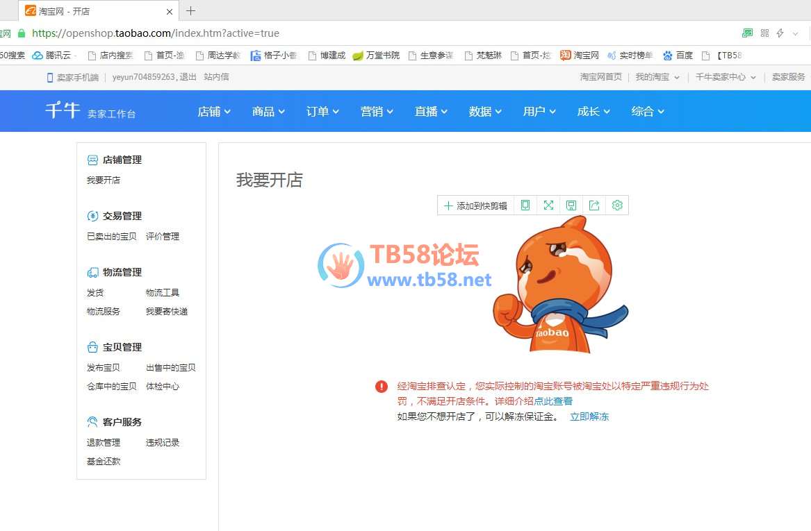Open 违规记录 in the sidebar
Image resolution: width=811 pixels, height=531 pixels.
point(163,443)
